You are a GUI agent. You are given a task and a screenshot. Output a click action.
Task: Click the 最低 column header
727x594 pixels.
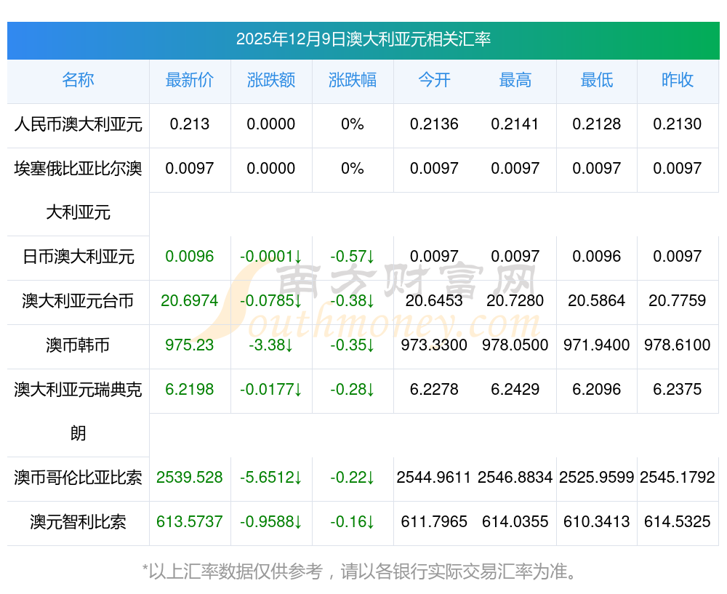tap(597, 80)
